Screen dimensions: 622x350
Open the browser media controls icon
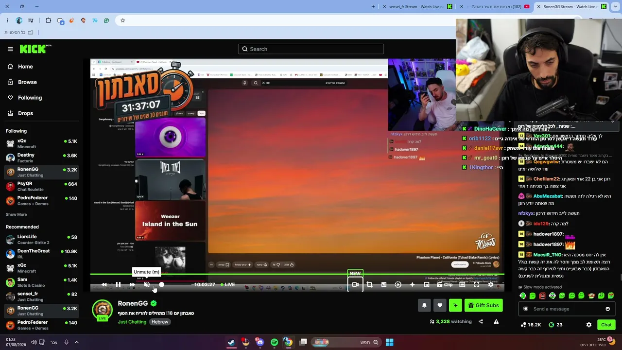tap(31, 20)
